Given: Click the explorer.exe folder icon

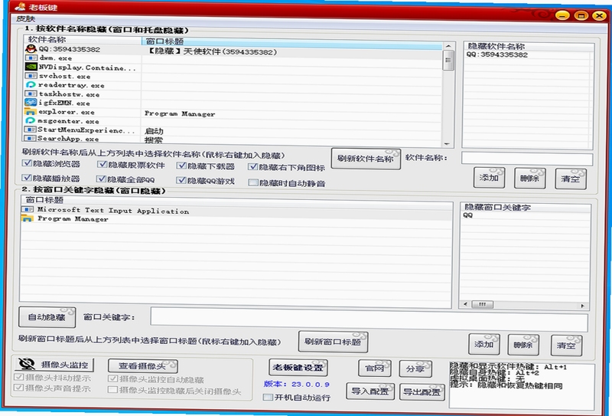Looking at the screenshot, I should click(x=31, y=112).
